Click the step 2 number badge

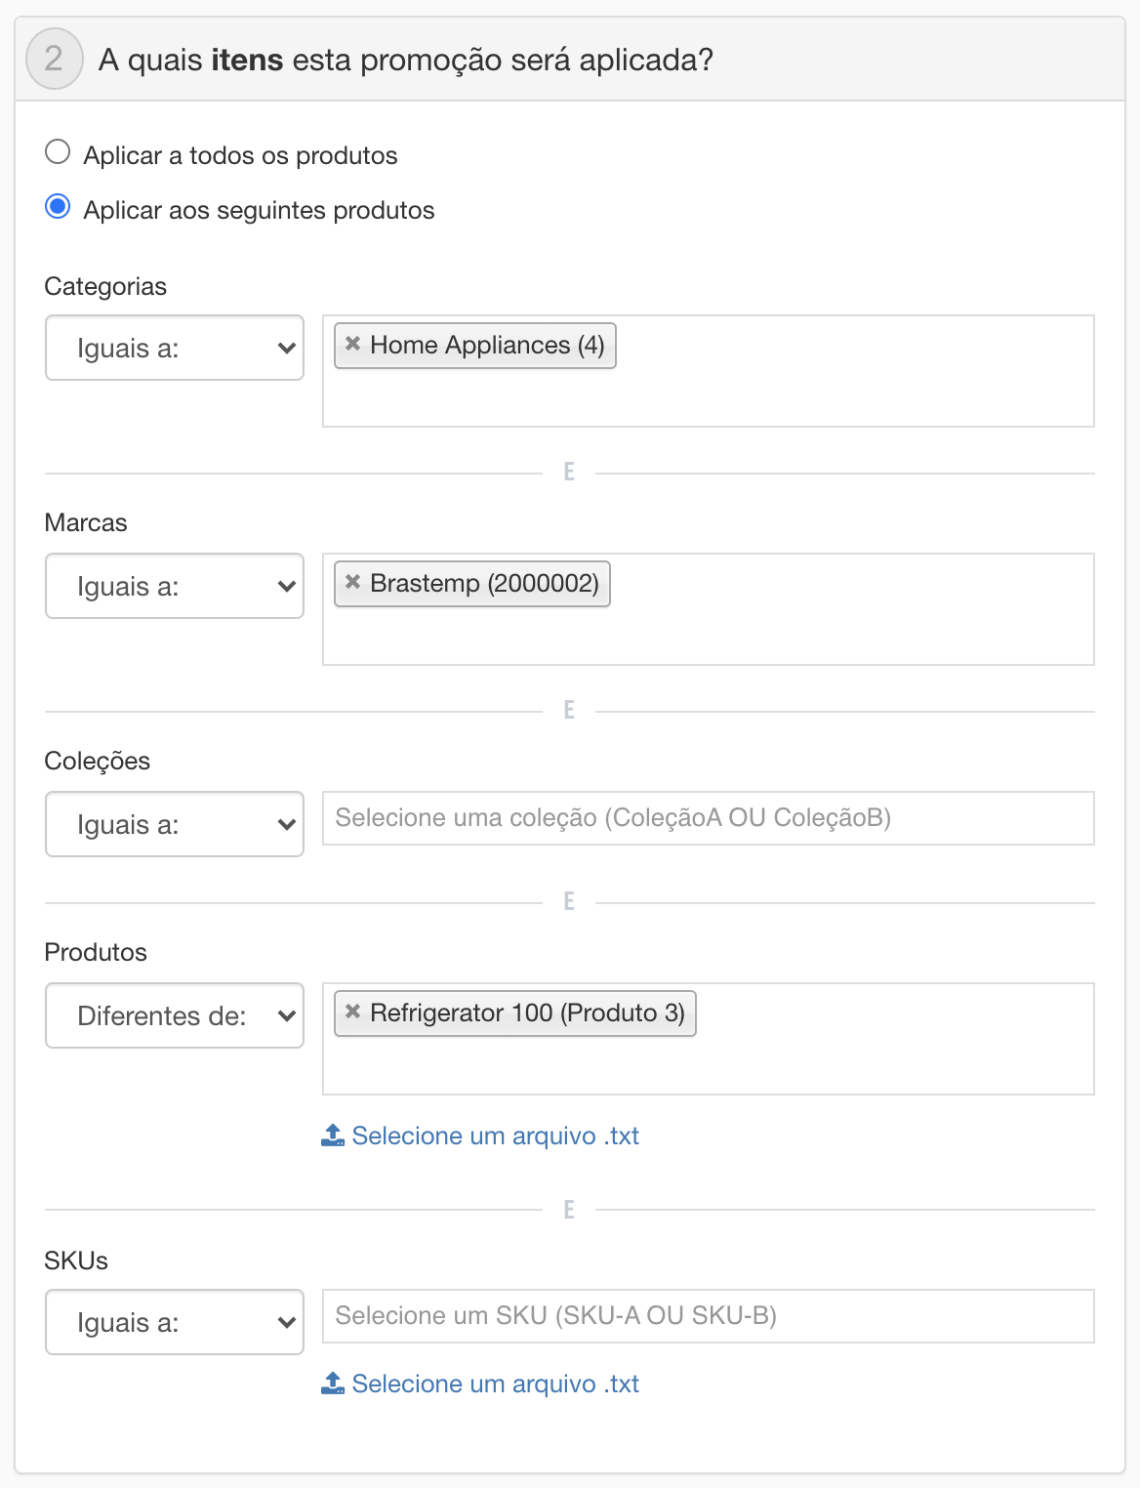(x=54, y=60)
